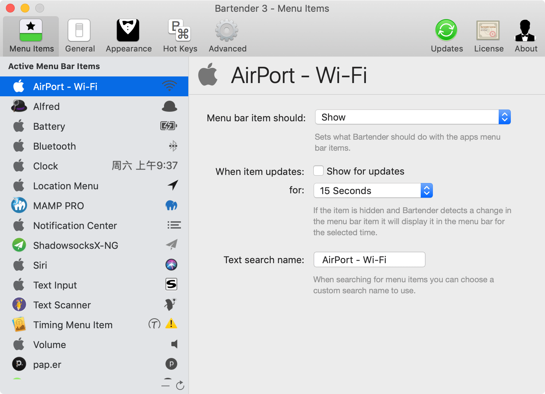This screenshot has height=394, width=545.
Task: Click the Text search name field
Action: tap(369, 259)
